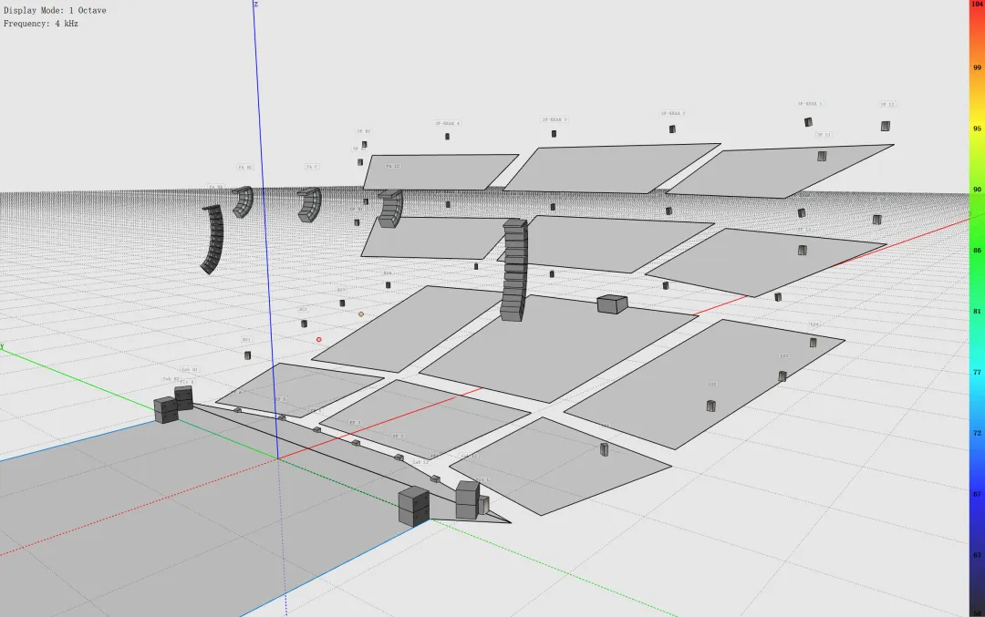Pick the 3F L2 speaker
The width and height of the screenshot is (985, 617).
885,126
